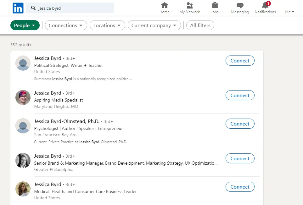This screenshot has height=205, width=303.
Task: Open the Senior Brand & Marketing Manager's name link
Action: pyautogui.click(x=48, y=156)
